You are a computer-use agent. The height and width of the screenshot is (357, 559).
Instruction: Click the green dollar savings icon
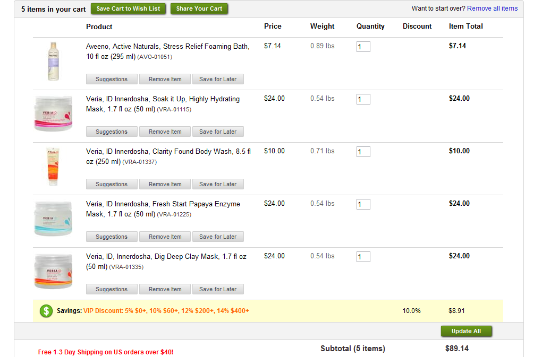pos(46,311)
